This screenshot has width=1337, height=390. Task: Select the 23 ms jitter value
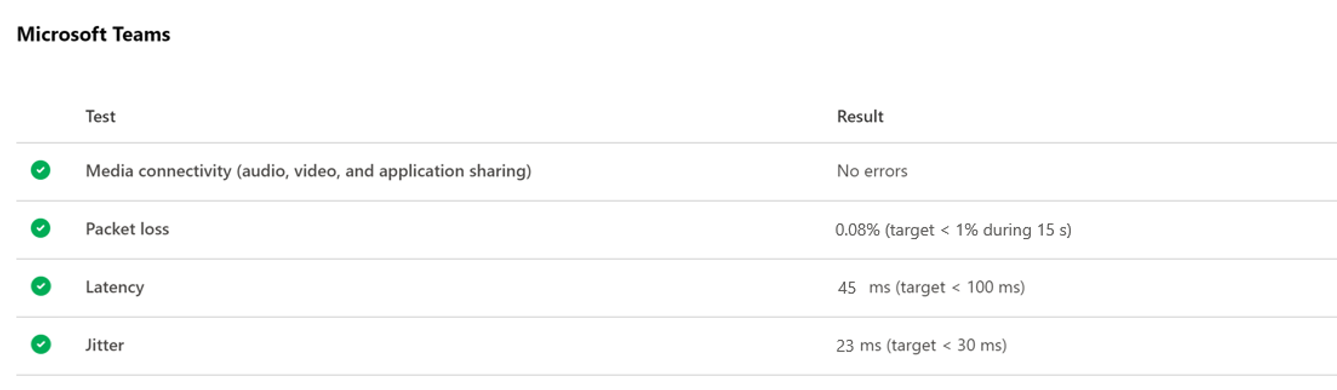[858, 345]
